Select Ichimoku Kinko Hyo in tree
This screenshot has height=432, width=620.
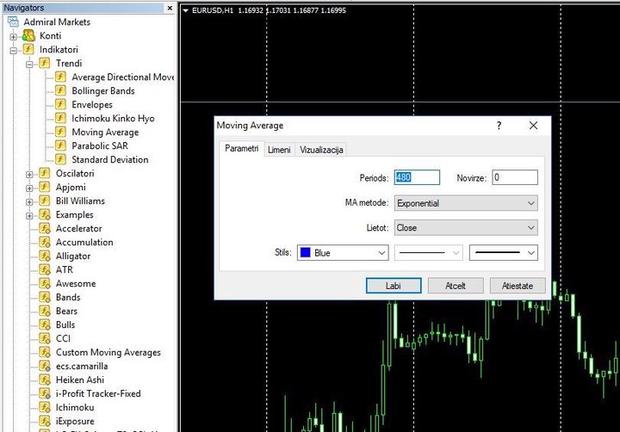113,119
